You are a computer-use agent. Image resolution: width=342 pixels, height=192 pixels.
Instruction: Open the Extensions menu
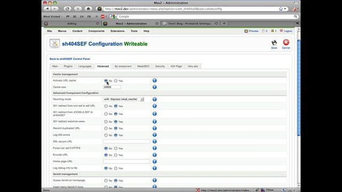pos(118,31)
